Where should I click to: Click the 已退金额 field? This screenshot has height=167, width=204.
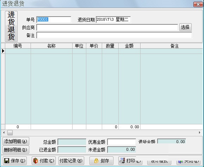click(72, 150)
